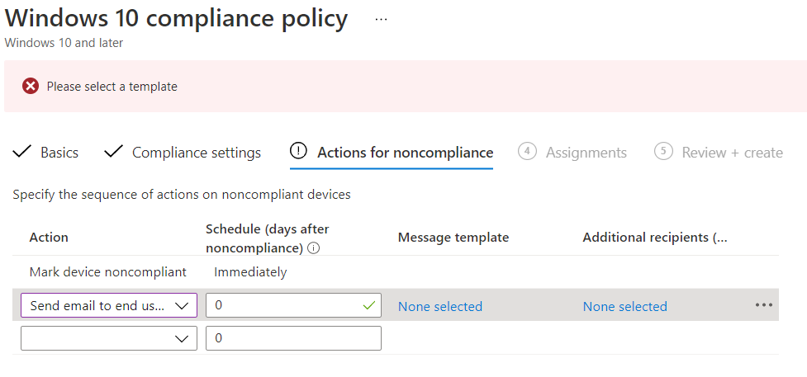Click the Message template column header
807x377 pixels.
[453, 237]
